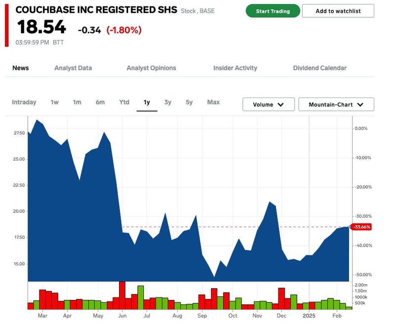Click the 2025 date axis label
395x326 pixels.
click(x=309, y=316)
